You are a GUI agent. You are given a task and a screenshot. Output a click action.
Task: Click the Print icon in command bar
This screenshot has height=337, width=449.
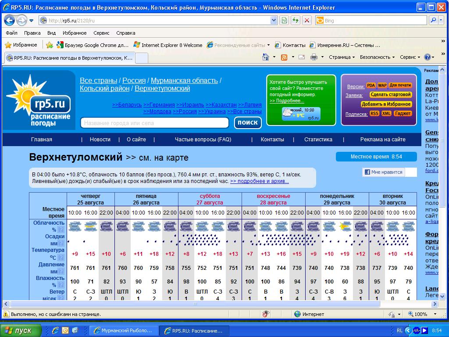coord(314,57)
